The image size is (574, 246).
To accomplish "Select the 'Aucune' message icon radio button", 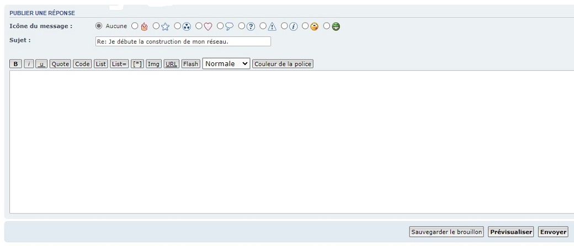I will pyautogui.click(x=99, y=26).
